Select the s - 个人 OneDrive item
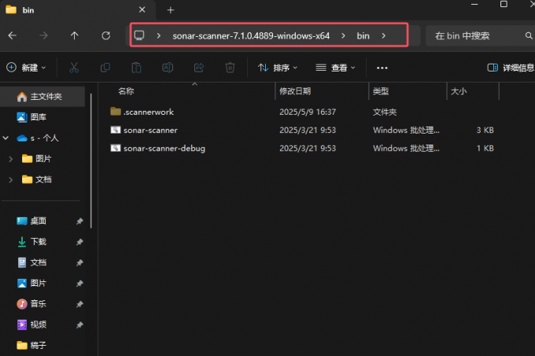 [45, 138]
